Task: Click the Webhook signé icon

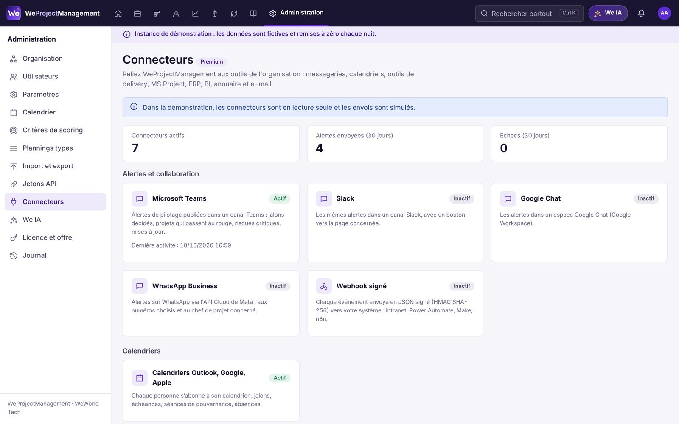Action: pos(324,286)
